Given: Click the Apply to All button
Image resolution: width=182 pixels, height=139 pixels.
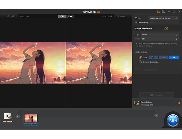Looking at the screenshot, I should [157, 95].
